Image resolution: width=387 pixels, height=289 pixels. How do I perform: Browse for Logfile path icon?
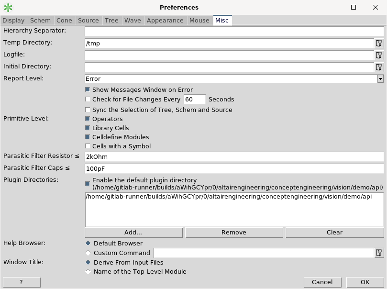point(379,55)
